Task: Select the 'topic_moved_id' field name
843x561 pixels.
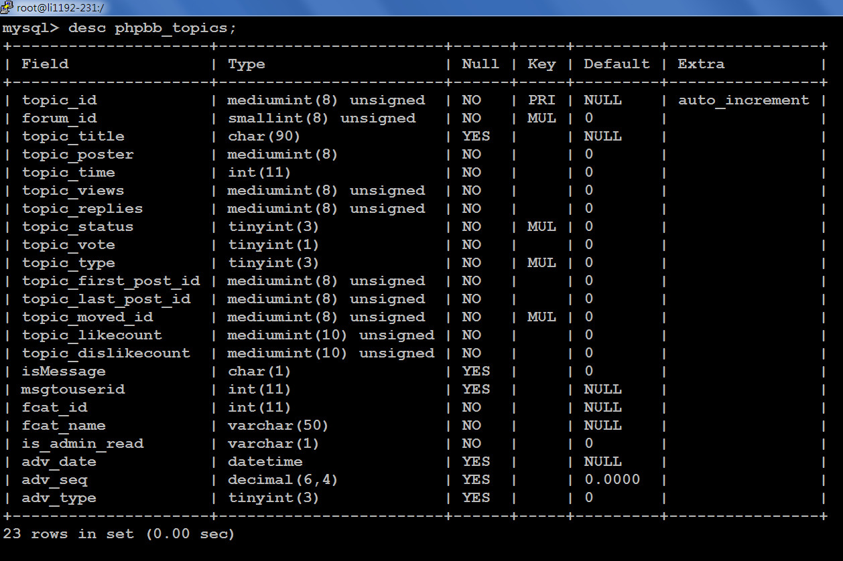Action: [87, 317]
